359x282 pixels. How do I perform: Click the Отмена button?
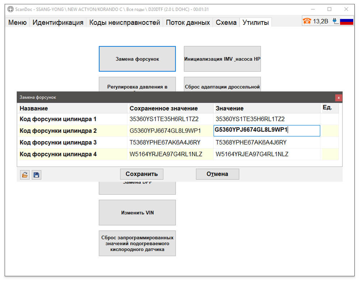pyautogui.click(x=218, y=174)
